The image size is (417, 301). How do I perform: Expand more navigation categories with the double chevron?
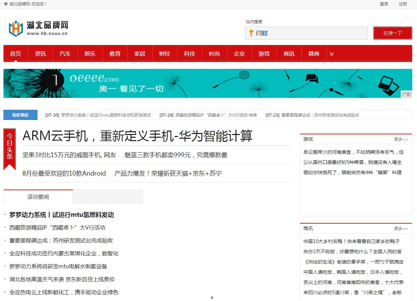[331, 54]
